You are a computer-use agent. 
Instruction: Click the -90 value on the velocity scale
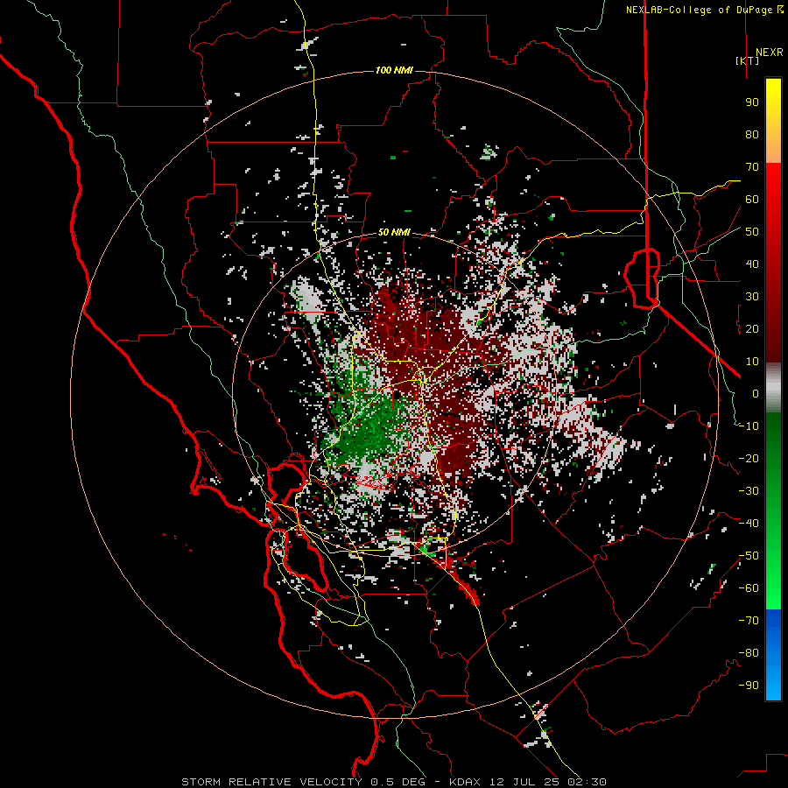click(x=749, y=686)
